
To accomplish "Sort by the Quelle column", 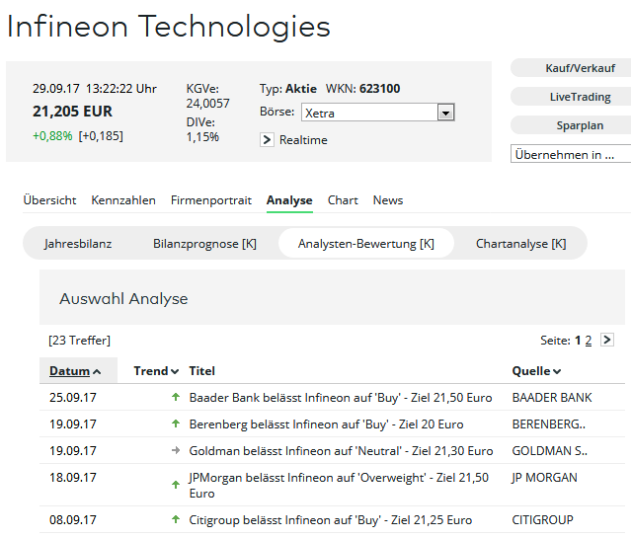I will pyautogui.click(x=536, y=371).
